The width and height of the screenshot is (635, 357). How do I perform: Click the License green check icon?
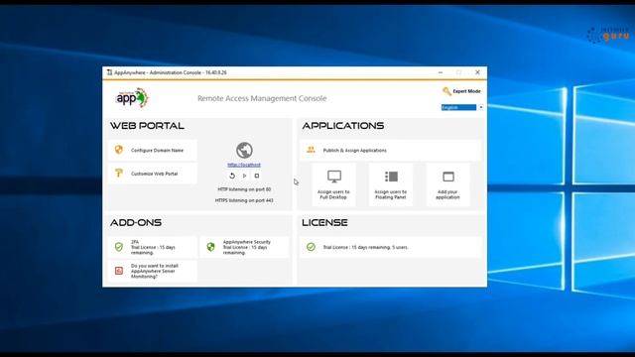311,247
